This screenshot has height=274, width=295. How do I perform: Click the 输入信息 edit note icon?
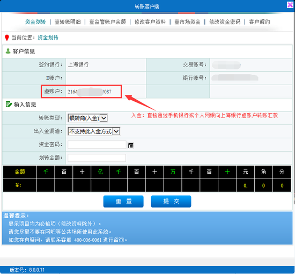[x=9, y=104]
